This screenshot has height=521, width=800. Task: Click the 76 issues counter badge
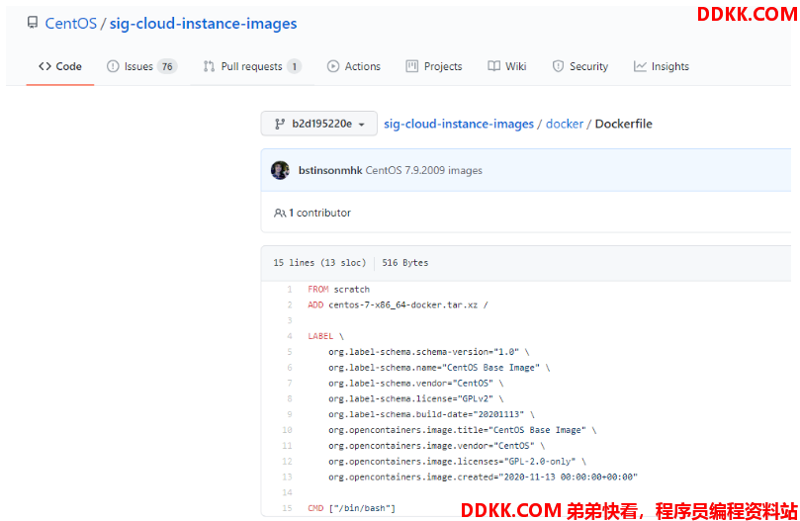click(x=167, y=66)
